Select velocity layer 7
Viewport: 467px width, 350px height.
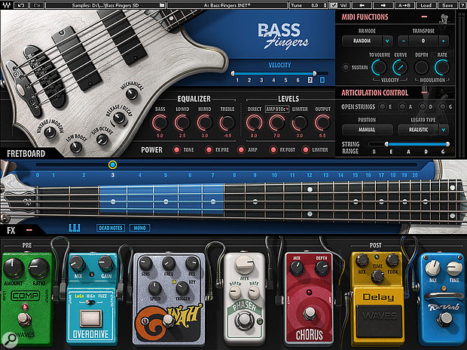pos(310,80)
